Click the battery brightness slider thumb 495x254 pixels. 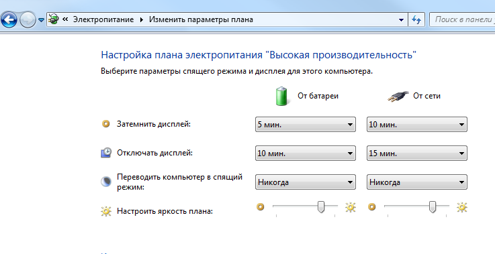[x=321, y=207]
